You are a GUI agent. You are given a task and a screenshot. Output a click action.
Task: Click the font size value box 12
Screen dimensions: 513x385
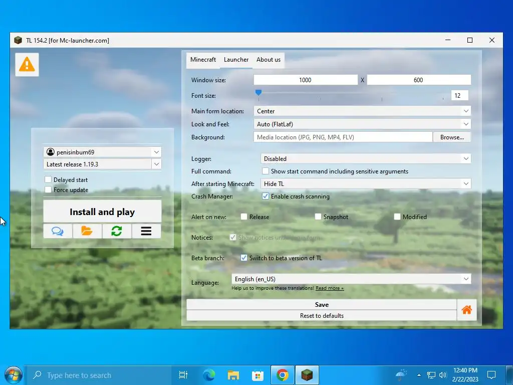[460, 96]
